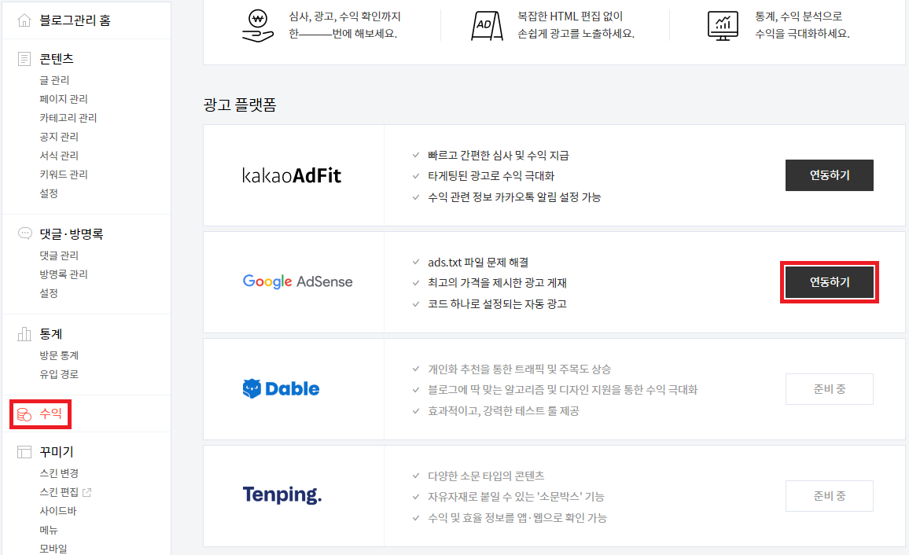Click the coins icon next to 수익
909x555 pixels.
coord(24,414)
